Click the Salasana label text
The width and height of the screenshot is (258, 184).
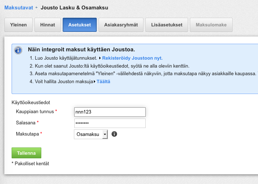coord(26,123)
